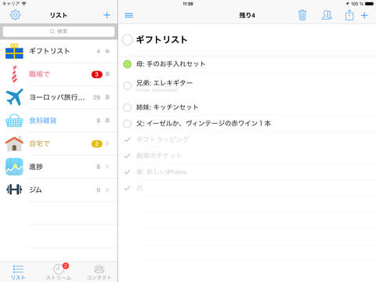The width and height of the screenshot is (376, 282).
Task: Select the shopping basket icon
Action: [14, 121]
